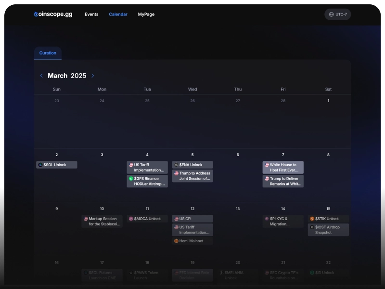Viewport: 385px width, 289px height.
Task: Select February date 23 in the calendar
Action: 57,101
